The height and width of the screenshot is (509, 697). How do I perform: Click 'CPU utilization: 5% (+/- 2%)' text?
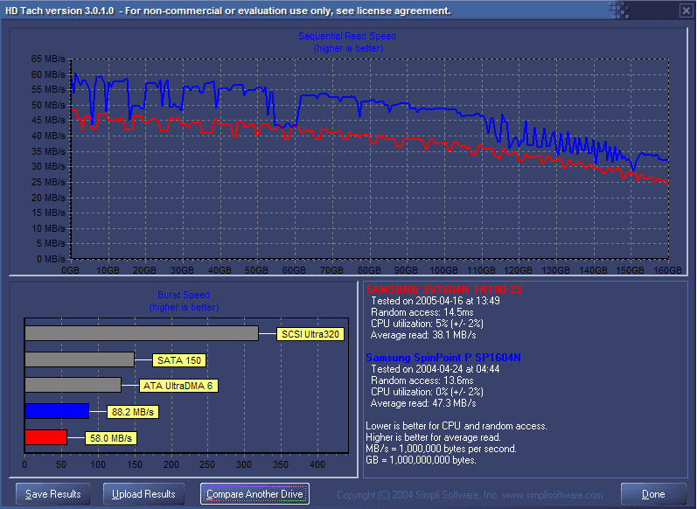427,324
